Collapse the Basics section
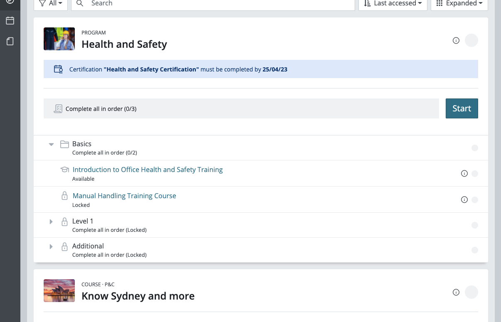This screenshot has width=501, height=322. 51,144
